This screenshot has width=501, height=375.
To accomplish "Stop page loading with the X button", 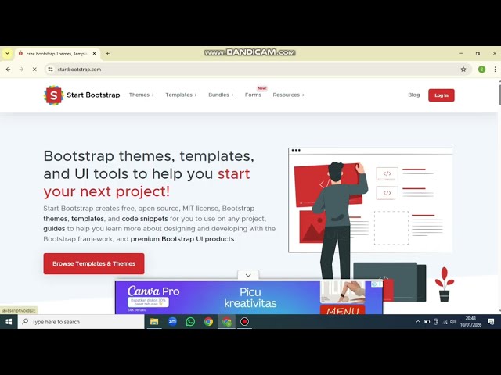I will click(x=34, y=70).
